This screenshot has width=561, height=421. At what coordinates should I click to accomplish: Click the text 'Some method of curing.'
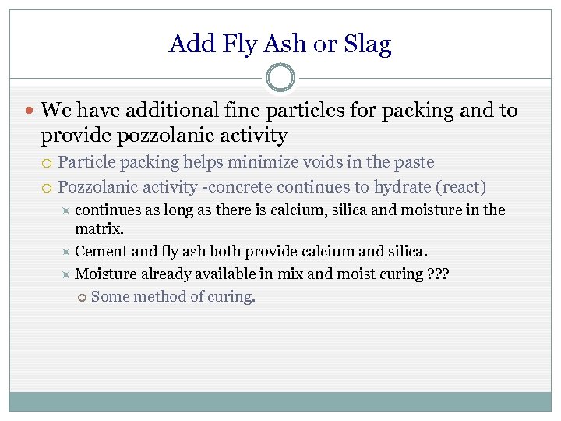pos(173,296)
